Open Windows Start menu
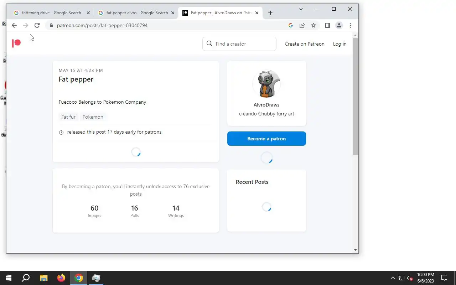Image resolution: width=456 pixels, height=285 pixels. [x=9, y=278]
